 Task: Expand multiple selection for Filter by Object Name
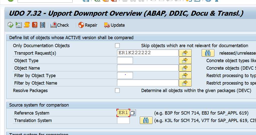(x=185, y=83)
